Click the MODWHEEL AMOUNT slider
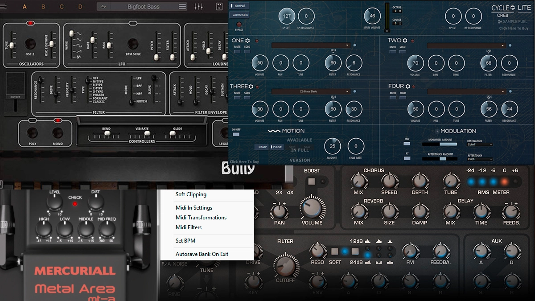This screenshot has height=301, width=535. [440, 144]
